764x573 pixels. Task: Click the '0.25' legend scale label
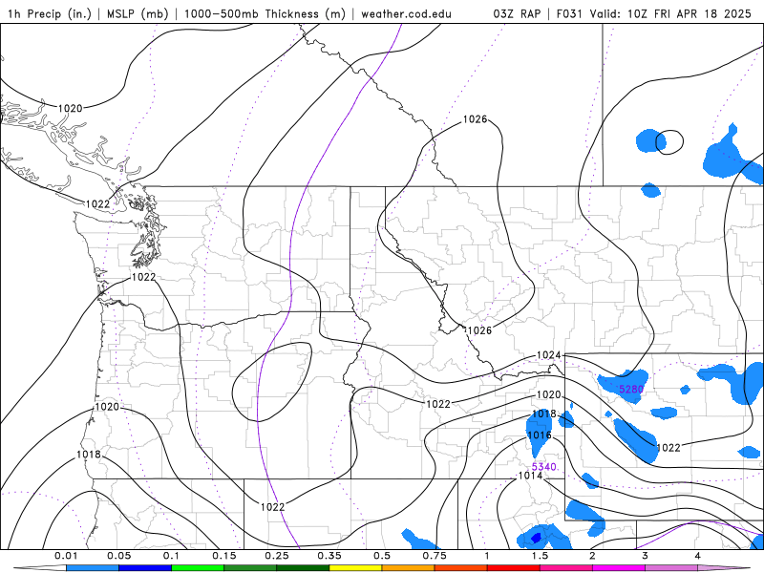pyautogui.click(x=277, y=556)
